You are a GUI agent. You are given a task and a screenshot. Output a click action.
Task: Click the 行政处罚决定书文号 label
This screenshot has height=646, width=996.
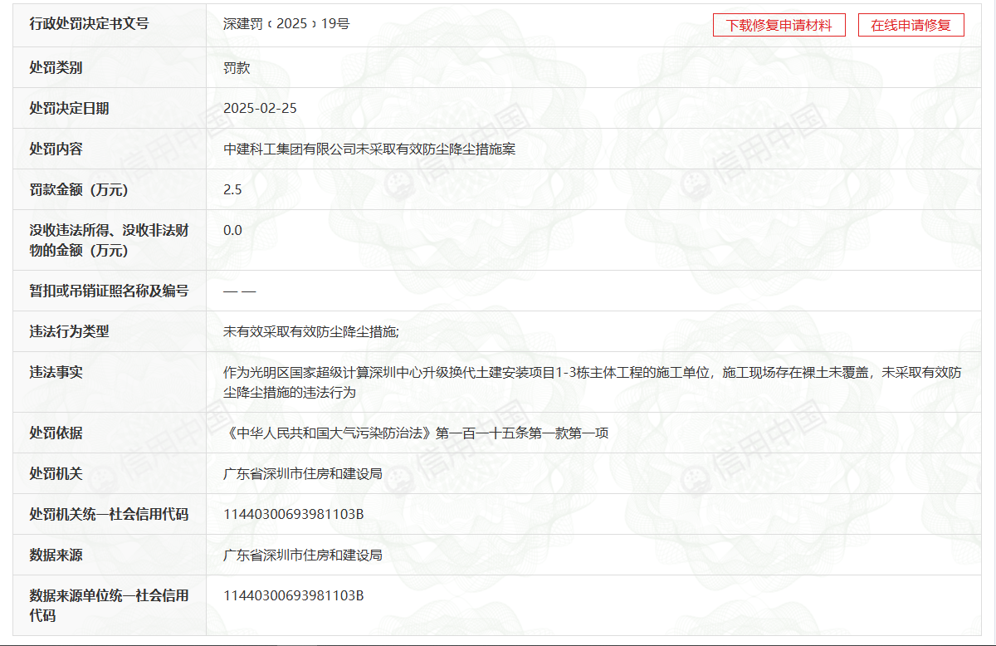[x=89, y=24]
